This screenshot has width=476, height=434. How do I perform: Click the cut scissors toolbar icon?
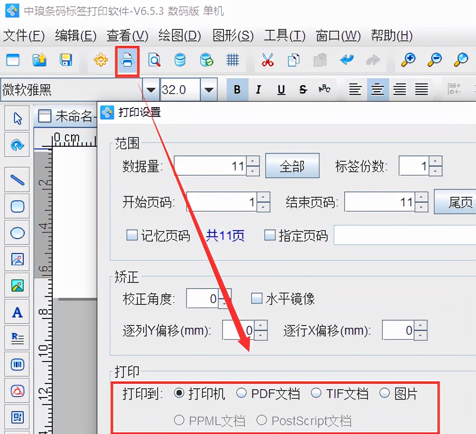coord(269,60)
